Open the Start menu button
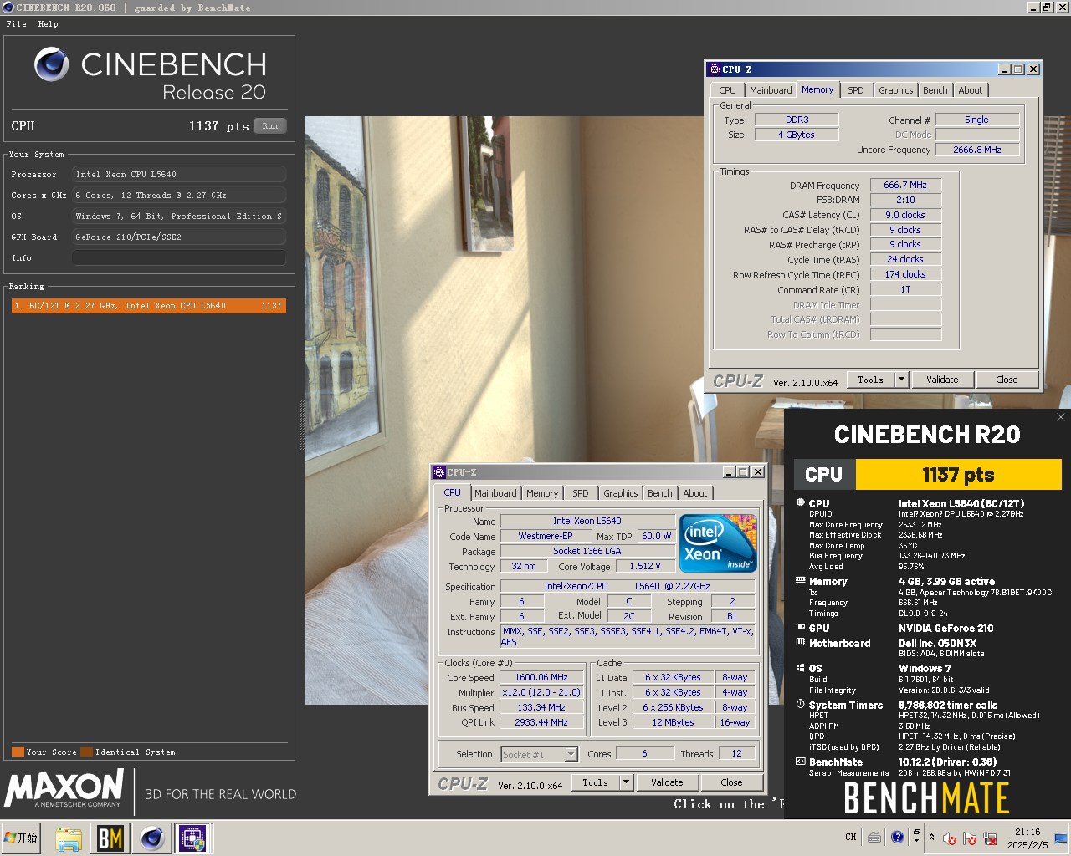 click(x=22, y=838)
